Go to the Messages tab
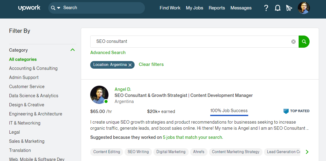 coord(241,8)
